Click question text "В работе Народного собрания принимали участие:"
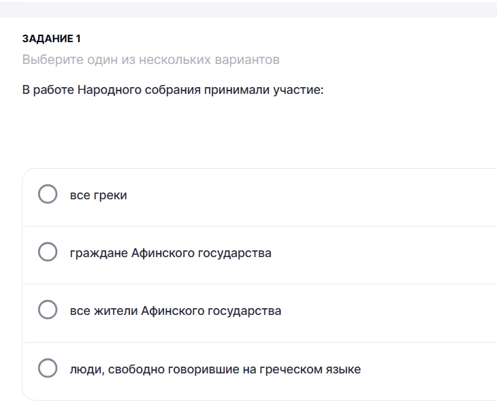 (173, 90)
